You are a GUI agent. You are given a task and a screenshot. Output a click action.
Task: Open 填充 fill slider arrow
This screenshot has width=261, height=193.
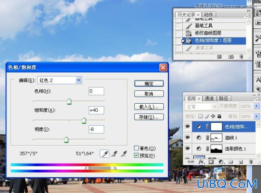coord(256,116)
